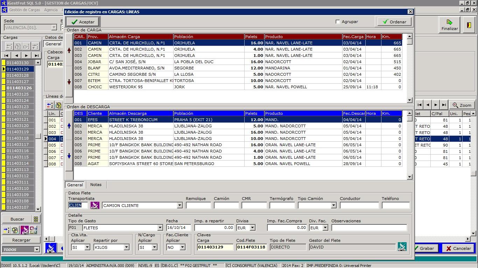This screenshot has width=478, height=268.
Task: Move the carga row up with the red arrow
Action: click(x=69, y=50)
